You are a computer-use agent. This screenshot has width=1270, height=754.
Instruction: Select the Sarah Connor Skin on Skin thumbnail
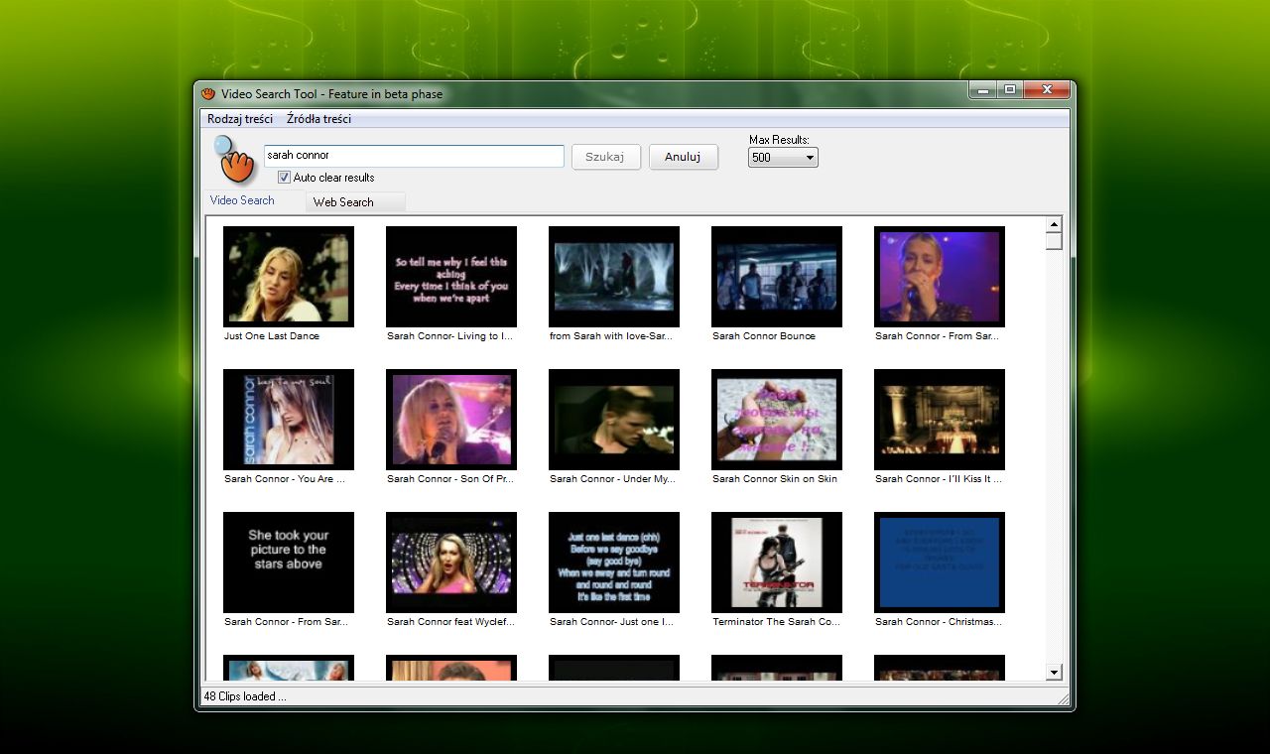click(777, 420)
